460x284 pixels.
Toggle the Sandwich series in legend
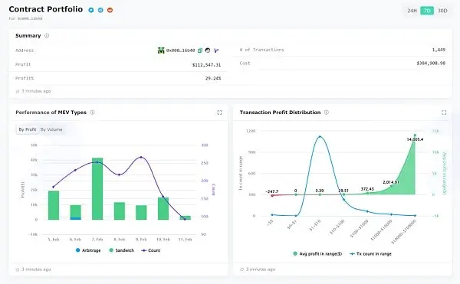(x=121, y=250)
